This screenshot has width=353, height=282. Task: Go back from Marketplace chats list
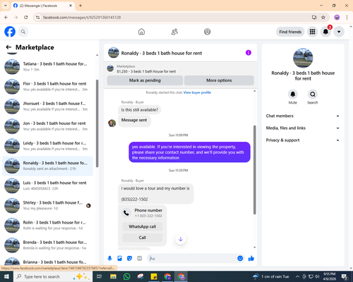(x=8, y=47)
